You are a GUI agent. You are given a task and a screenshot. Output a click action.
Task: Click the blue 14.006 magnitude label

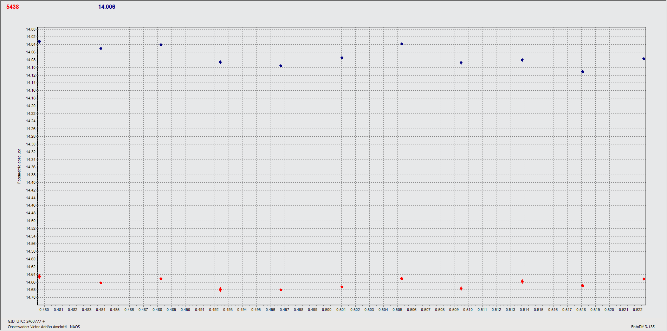(106, 7)
